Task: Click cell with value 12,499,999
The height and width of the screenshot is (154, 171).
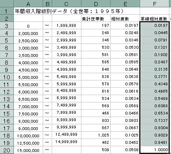Action: coord(66,135)
